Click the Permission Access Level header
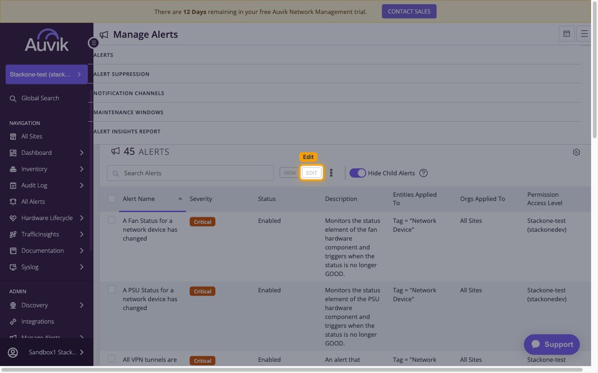Image resolution: width=598 pixels, height=373 pixels. click(x=545, y=199)
